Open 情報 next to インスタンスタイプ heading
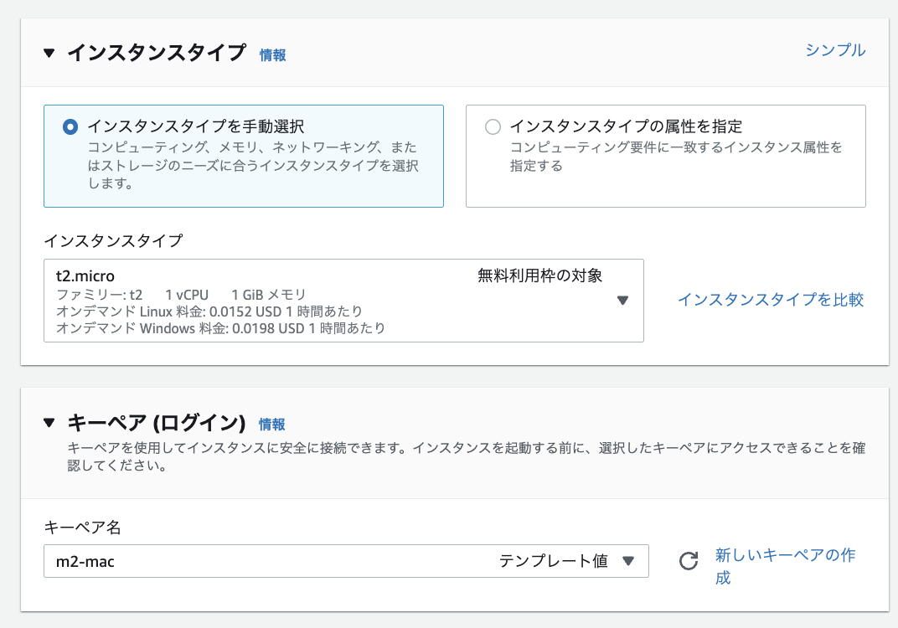This screenshot has width=898, height=628. click(x=273, y=54)
